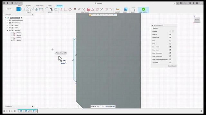Expand the Origin node
206x115 pixels.
pyautogui.click(x=7, y=25)
